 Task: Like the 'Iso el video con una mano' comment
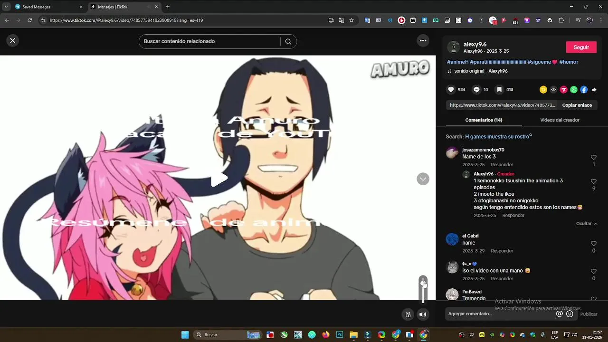click(594, 271)
